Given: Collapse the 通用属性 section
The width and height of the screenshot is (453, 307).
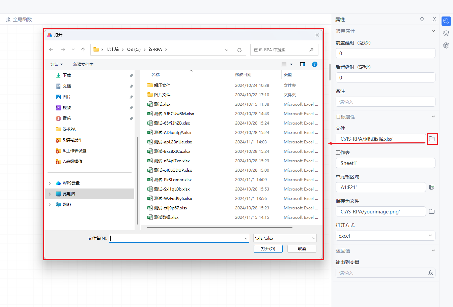Looking at the screenshot, I should (433, 31).
